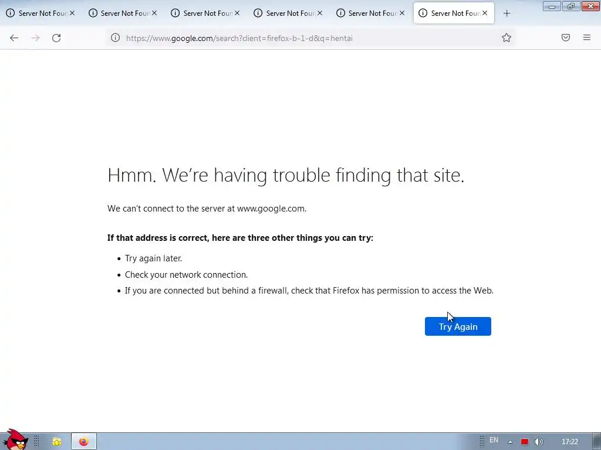Click the trouble finding that site heading
The image size is (601, 450).
(286, 175)
